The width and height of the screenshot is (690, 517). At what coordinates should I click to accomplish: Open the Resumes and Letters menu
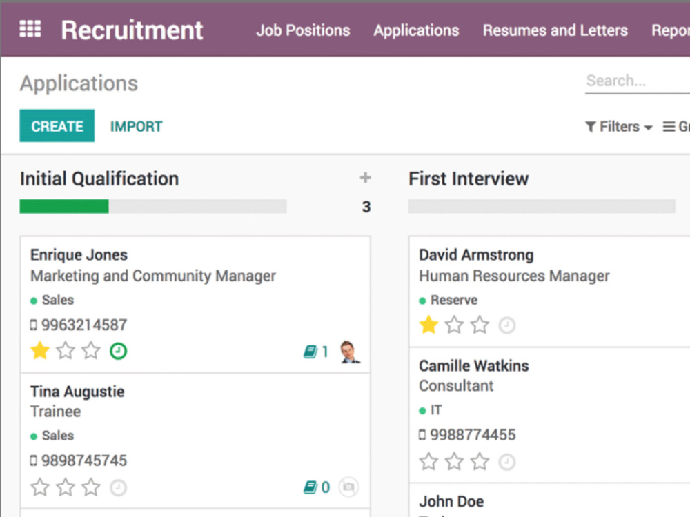(x=555, y=30)
